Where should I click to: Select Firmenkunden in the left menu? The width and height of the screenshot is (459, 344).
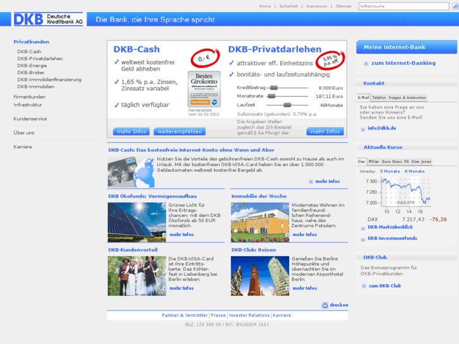pos(29,97)
